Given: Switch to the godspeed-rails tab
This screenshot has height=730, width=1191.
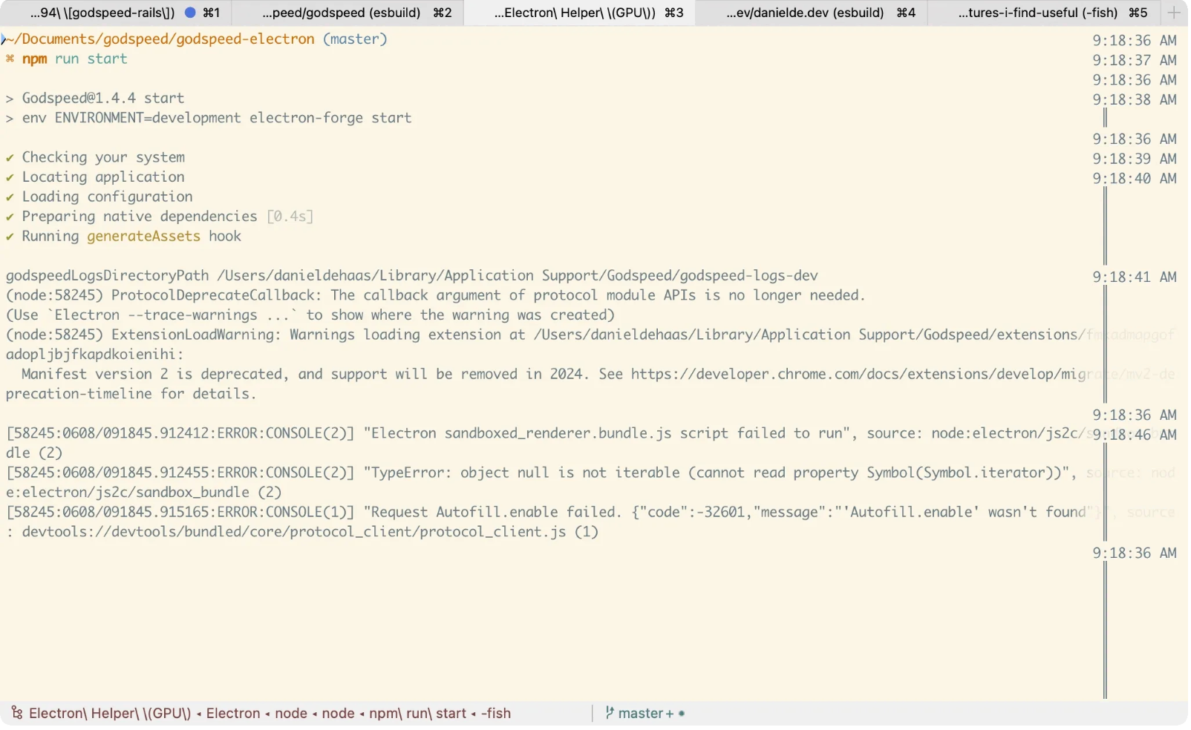Looking at the screenshot, I should tap(116, 13).
